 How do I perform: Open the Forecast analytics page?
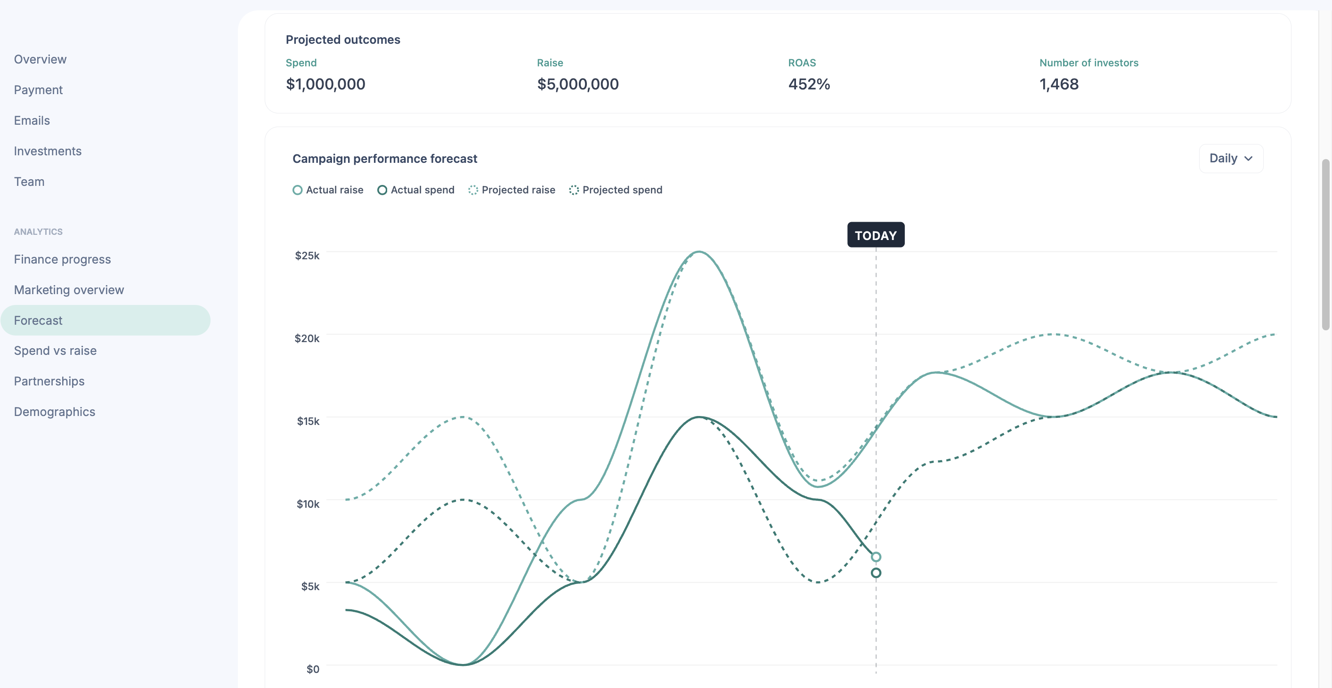38,320
